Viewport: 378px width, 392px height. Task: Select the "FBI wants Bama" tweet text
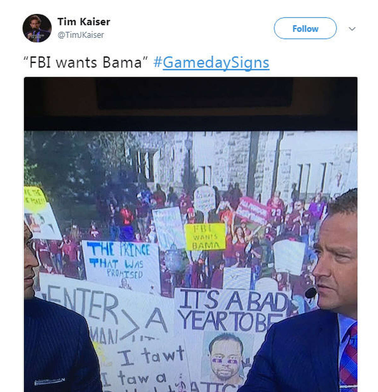point(86,62)
